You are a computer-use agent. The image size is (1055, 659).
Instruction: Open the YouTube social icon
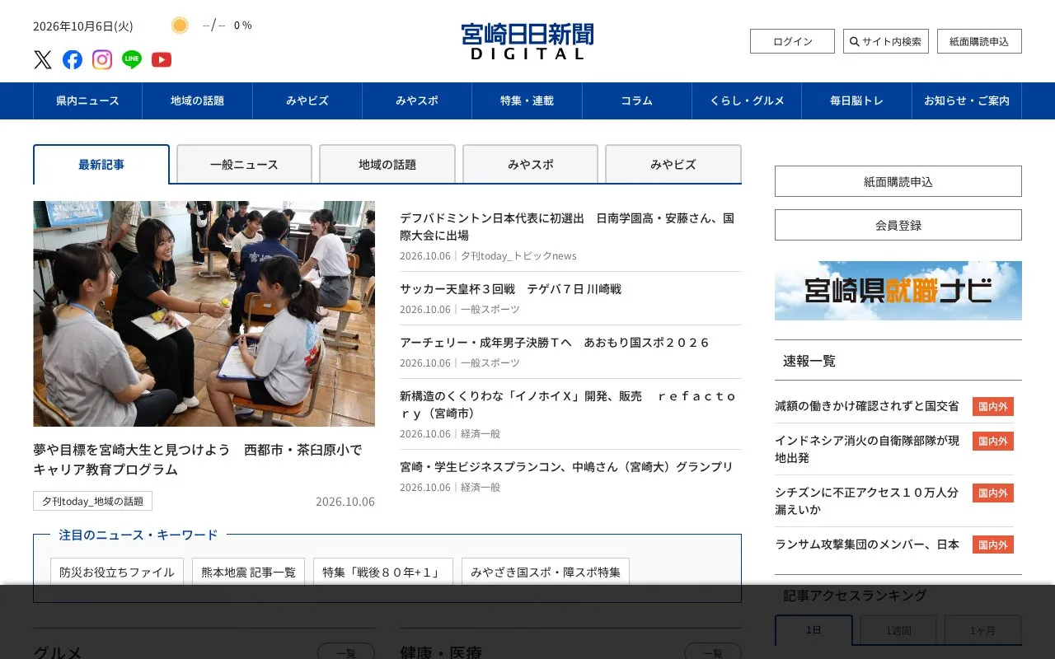point(162,59)
